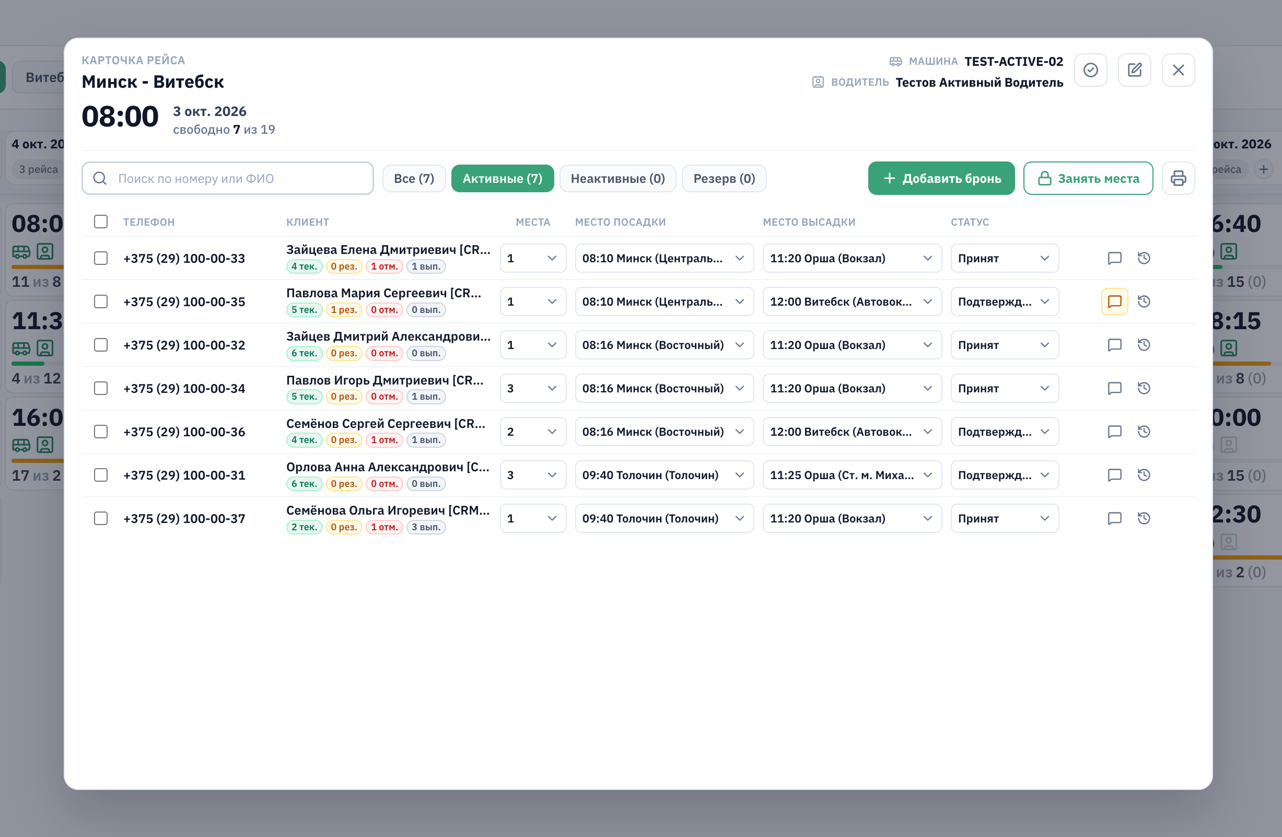This screenshot has height=837, width=1282.
Task: Open the edit trip pencil icon
Action: (x=1134, y=70)
